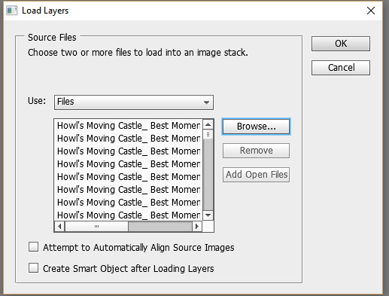The width and height of the screenshot is (389, 296).
Task: Click OK to load the layers
Action: click(341, 44)
